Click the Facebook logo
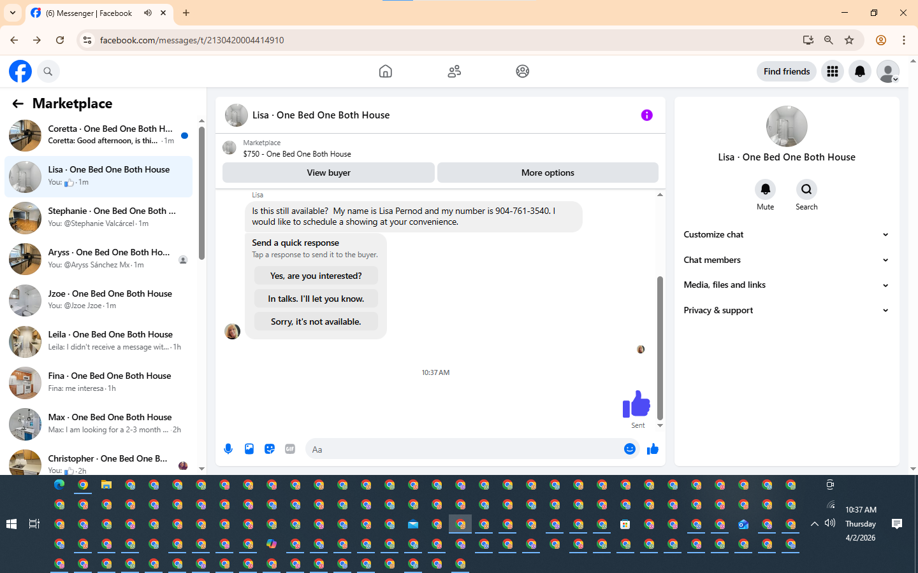The width and height of the screenshot is (918, 573). pos(20,71)
